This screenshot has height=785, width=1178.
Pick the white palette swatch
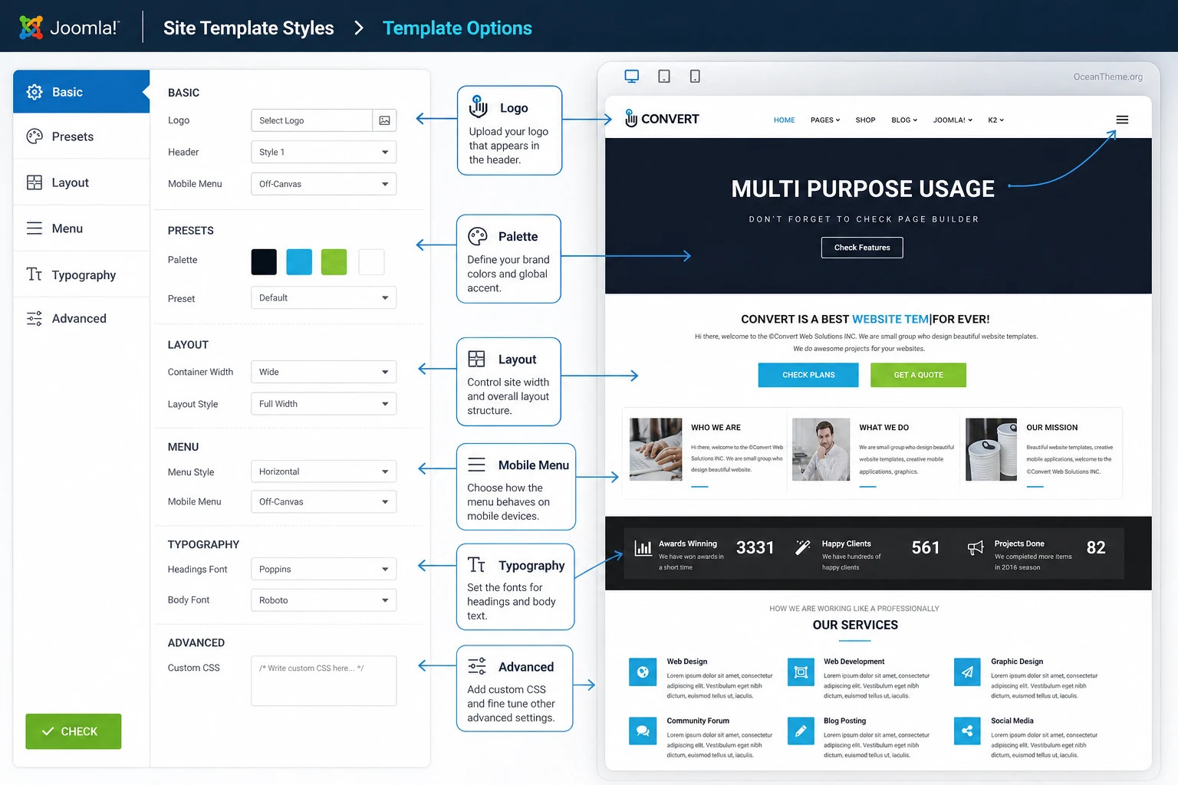pyautogui.click(x=371, y=261)
